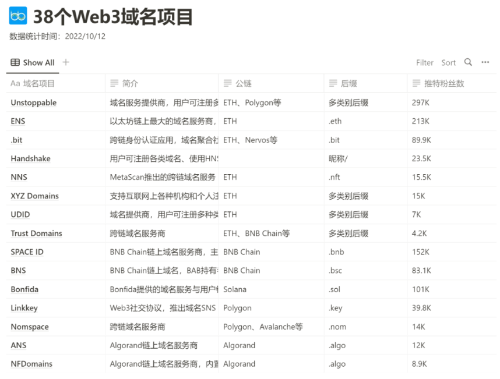Viewport: 500px width, 379px height.
Task: Open the Show All table view tab
Action: pos(33,62)
